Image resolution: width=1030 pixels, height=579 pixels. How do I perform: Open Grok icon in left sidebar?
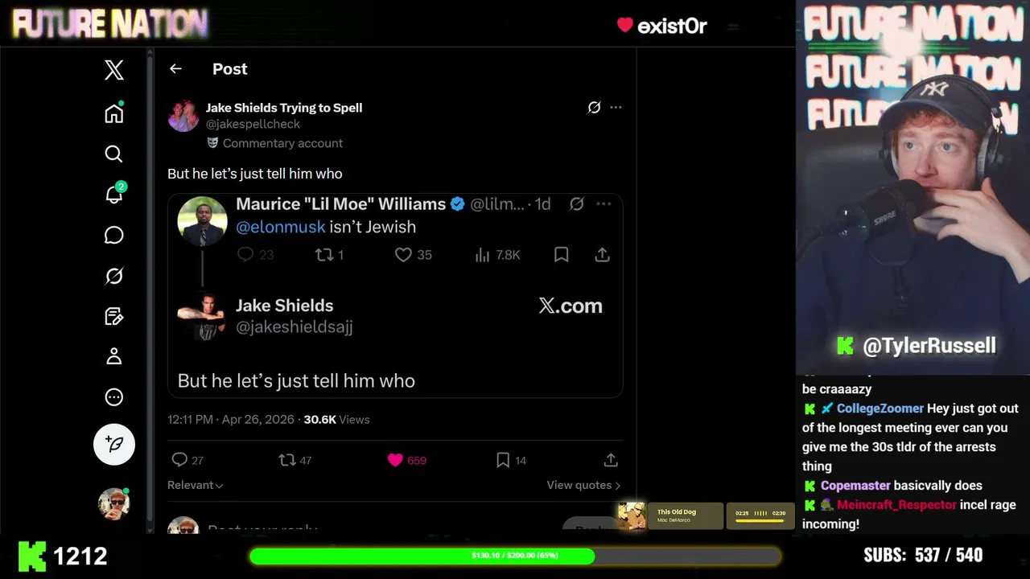point(113,276)
